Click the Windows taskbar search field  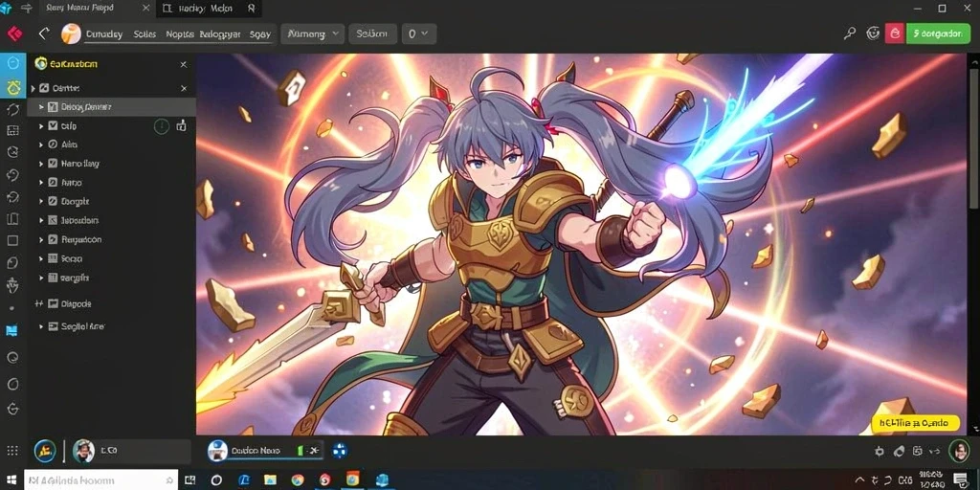[x=101, y=480]
